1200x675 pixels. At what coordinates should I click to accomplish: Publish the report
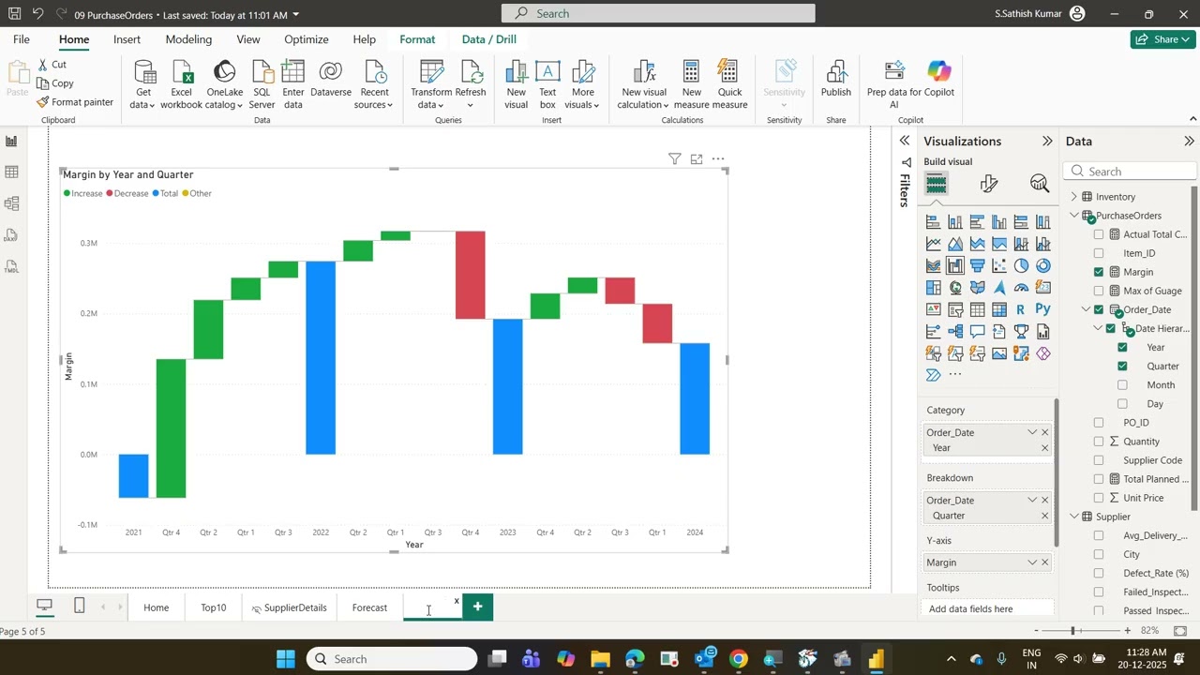pyautogui.click(x=835, y=79)
